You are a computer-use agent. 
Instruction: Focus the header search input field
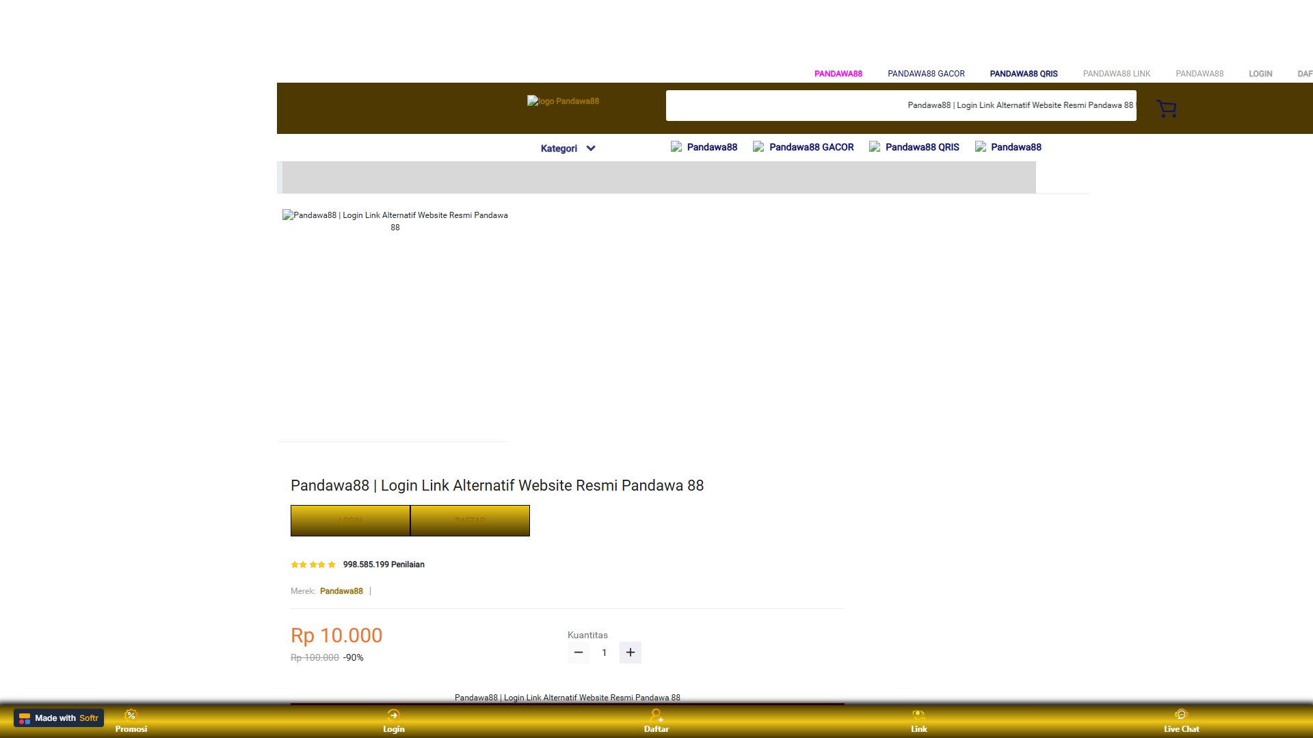click(901, 105)
